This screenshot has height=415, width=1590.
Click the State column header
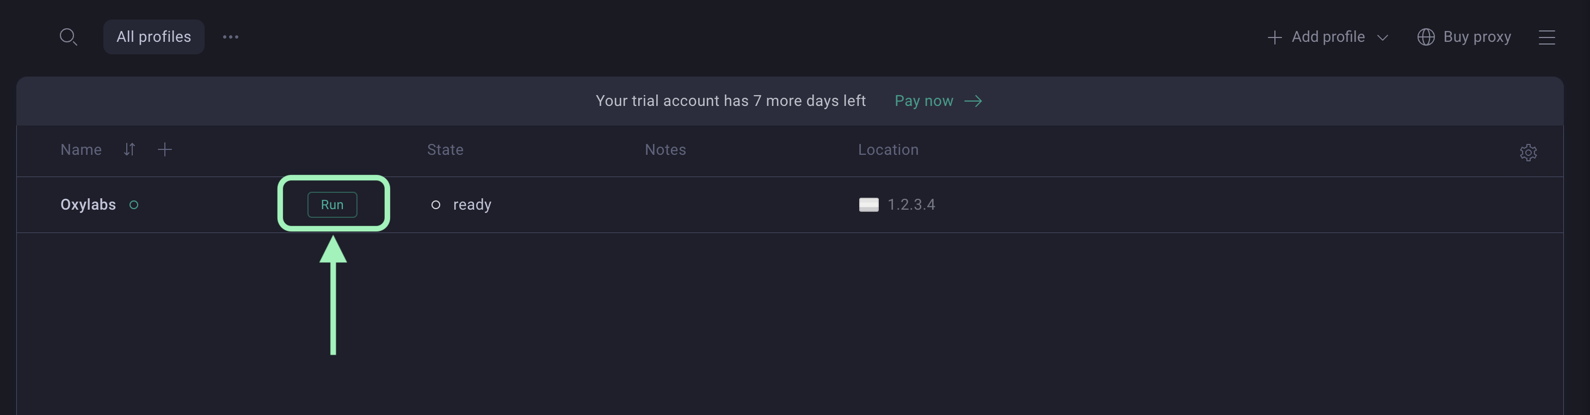click(x=445, y=149)
